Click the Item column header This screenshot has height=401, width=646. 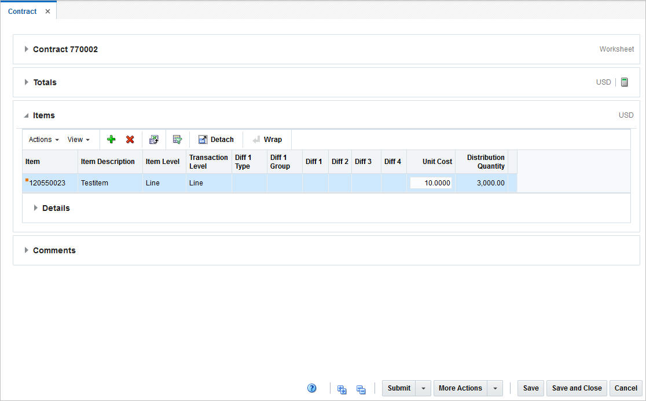click(x=50, y=162)
